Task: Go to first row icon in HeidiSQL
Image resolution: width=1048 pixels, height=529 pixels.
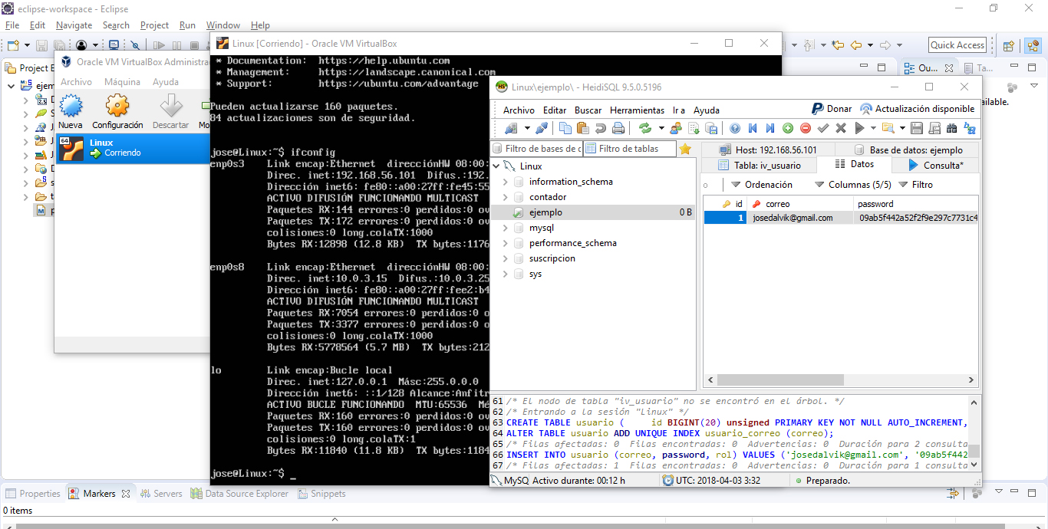Action: point(753,128)
